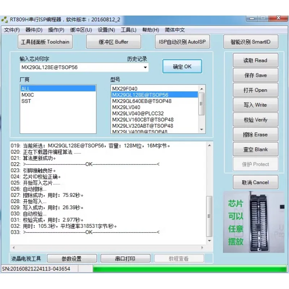Click the 液晶电视工具 label
The width and height of the screenshot is (289, 289).
tap(26, 259)
